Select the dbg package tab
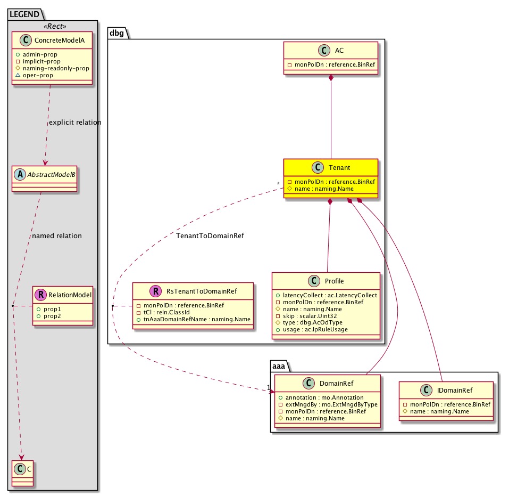 click(117, 32)
